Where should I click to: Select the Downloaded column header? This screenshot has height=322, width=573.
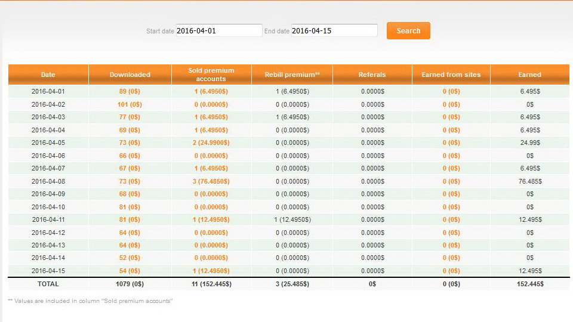pyautogui.click(x=130, y=75)
